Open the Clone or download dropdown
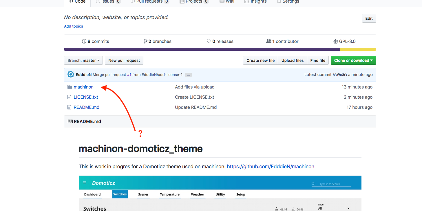Image resolution: width=422 pixels, height=211 pixels. tap(353, 60)
